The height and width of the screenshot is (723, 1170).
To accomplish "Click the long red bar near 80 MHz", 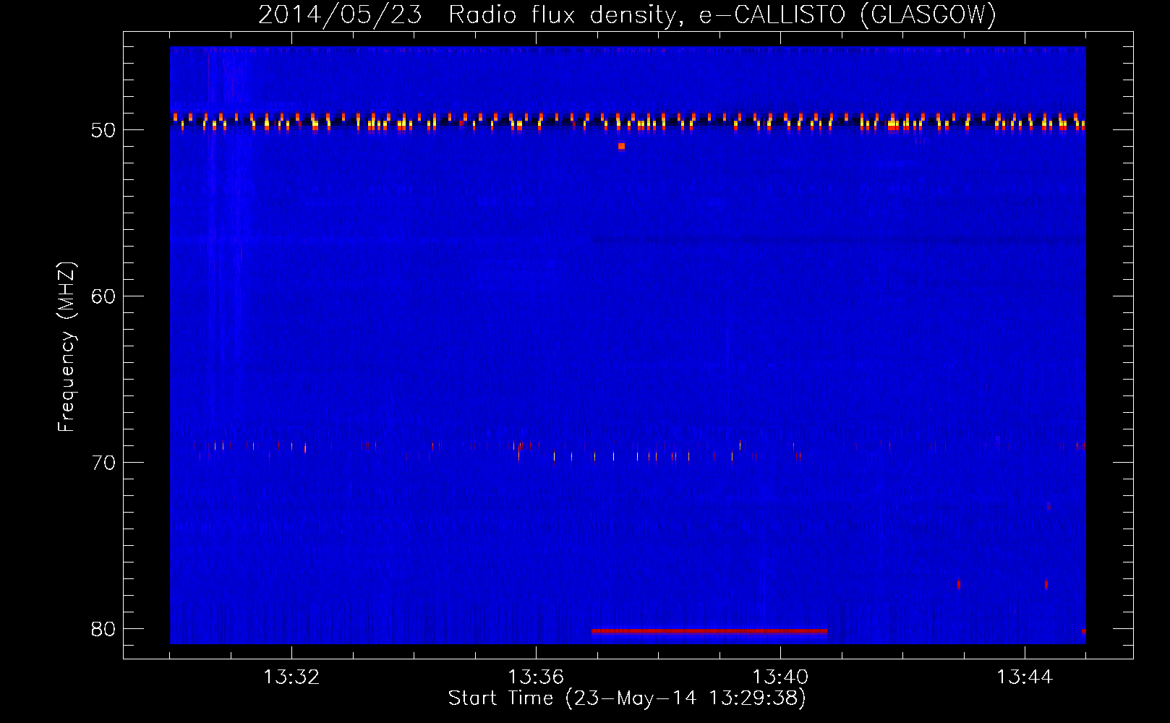I will 709,631.
